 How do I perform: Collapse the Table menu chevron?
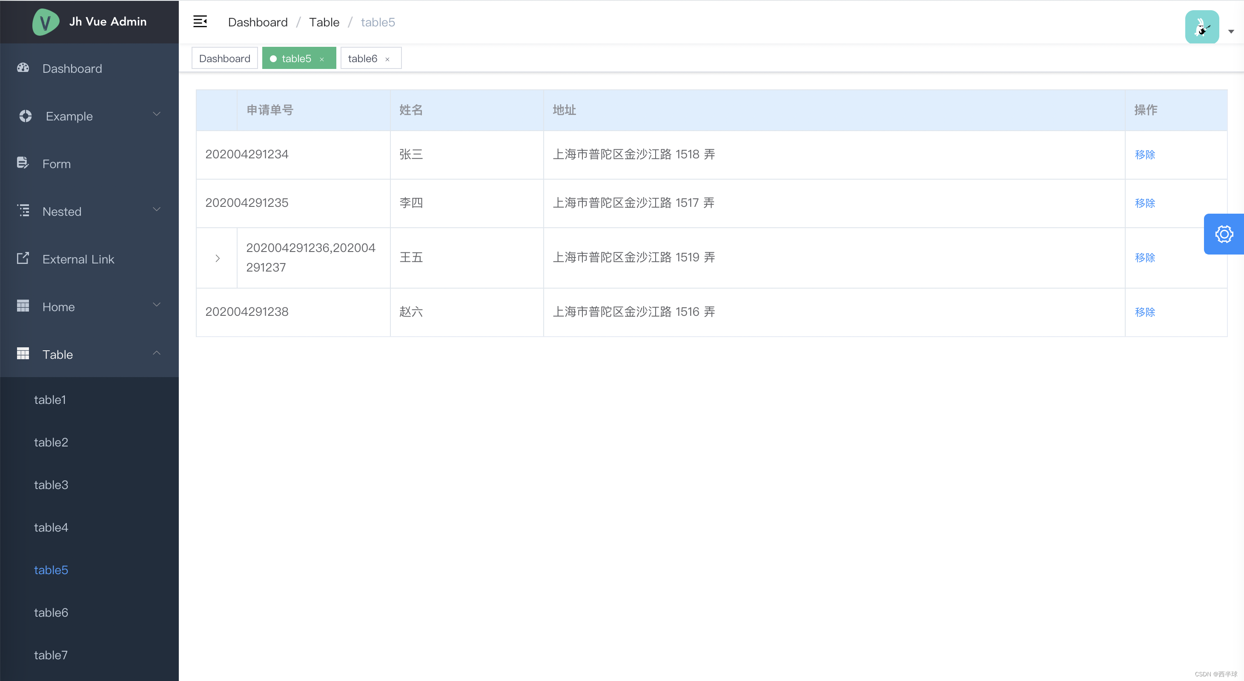tap(157, 353)
